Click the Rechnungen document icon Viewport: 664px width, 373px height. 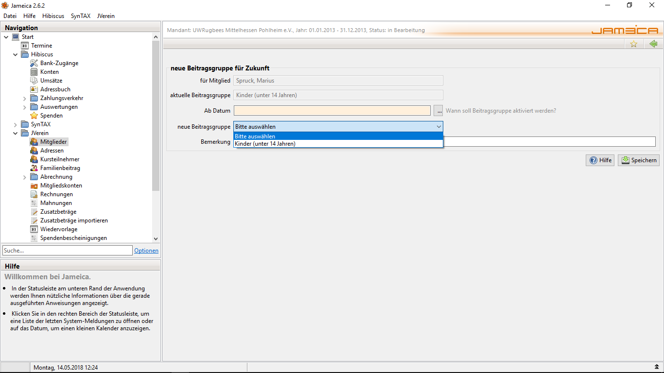(x=34, y=194)
